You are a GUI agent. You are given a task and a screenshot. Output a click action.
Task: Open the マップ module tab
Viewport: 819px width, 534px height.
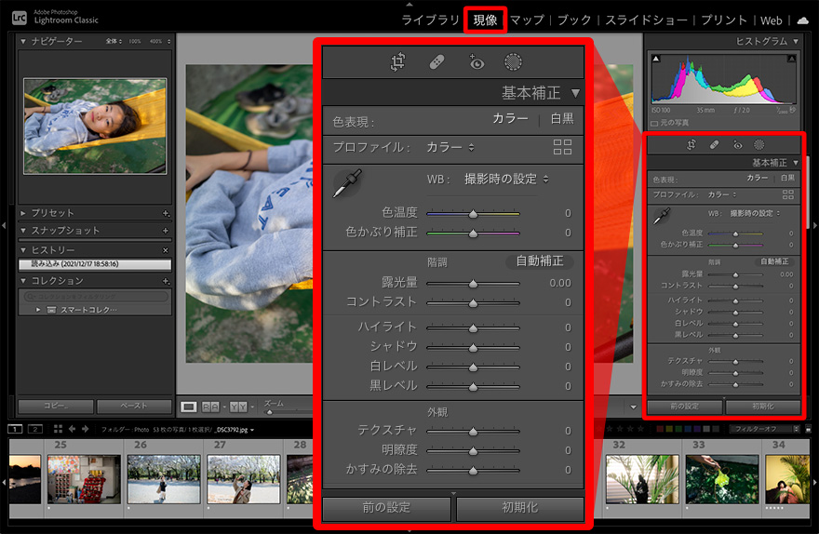(x=527, y=20)
